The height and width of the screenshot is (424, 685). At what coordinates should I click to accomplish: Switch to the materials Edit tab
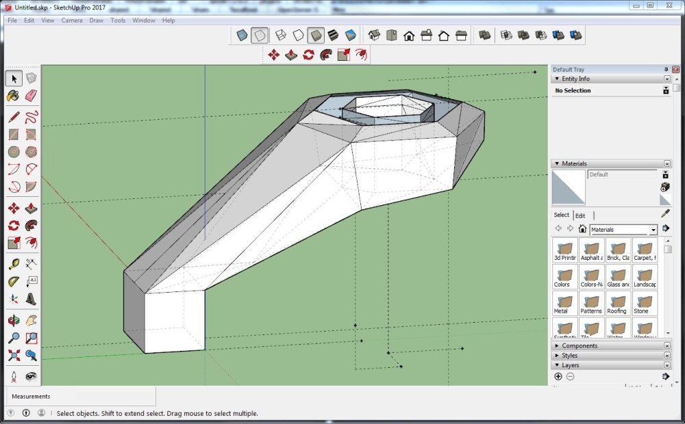[x=580, y=215]
